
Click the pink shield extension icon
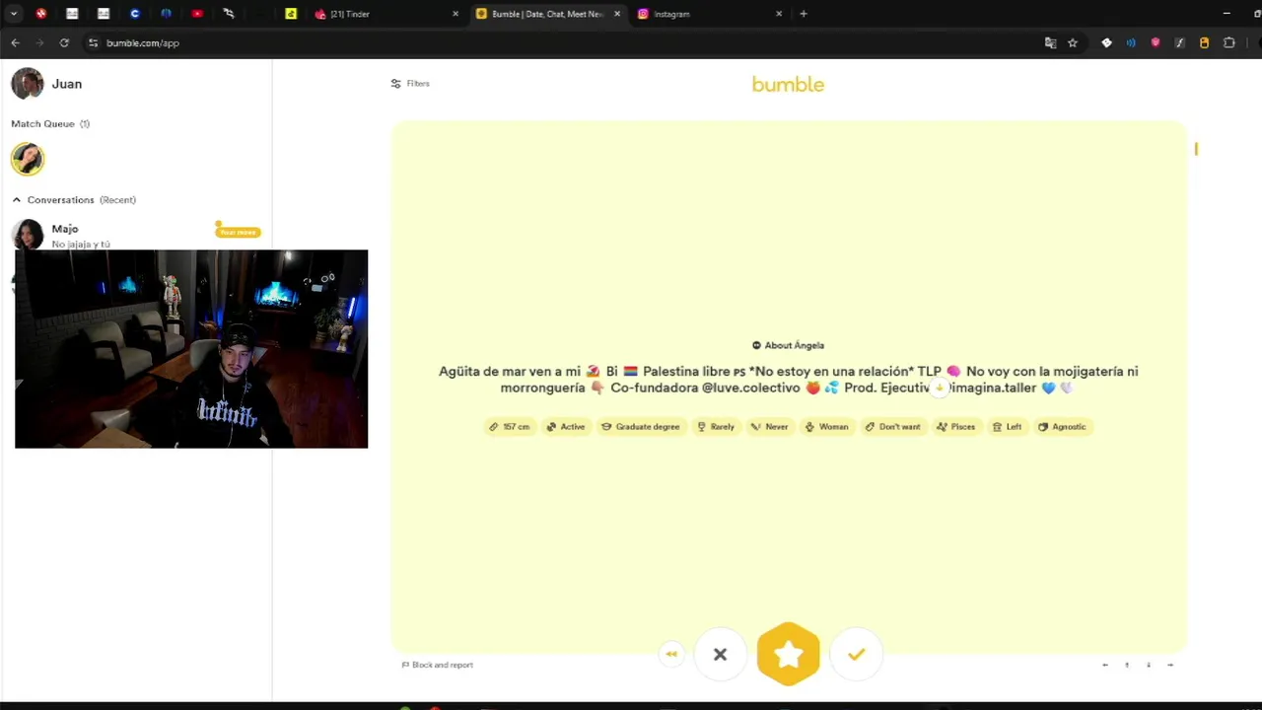[x=1156, y=43]
